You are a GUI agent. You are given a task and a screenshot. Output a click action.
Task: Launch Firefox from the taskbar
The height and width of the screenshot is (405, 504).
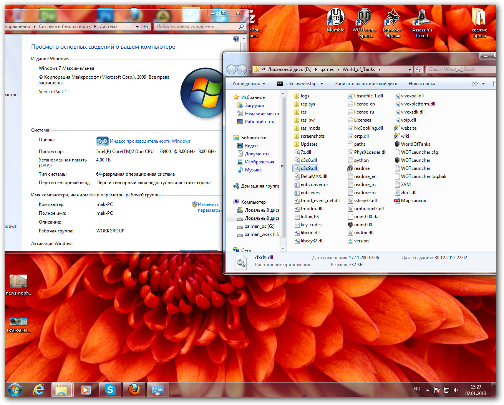click(134, 390)
